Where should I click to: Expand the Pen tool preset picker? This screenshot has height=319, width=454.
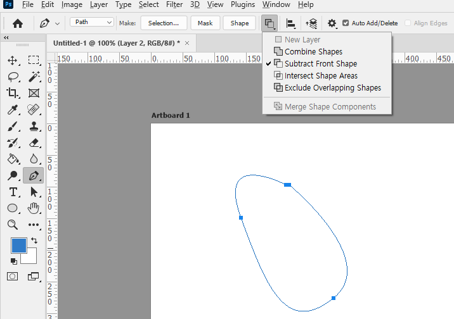tap(57, 23)
